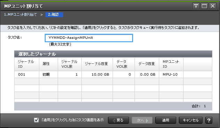
Task: Go to step 1.MPユニット割り当て
Action: click(x=21, y=15)
